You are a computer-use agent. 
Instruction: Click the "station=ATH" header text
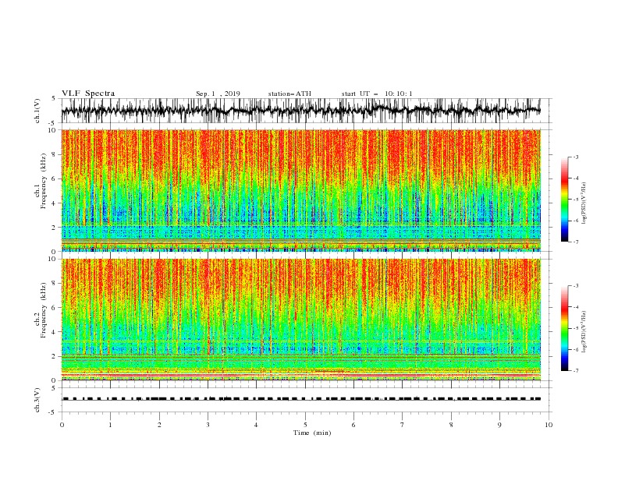pos(289,94)
